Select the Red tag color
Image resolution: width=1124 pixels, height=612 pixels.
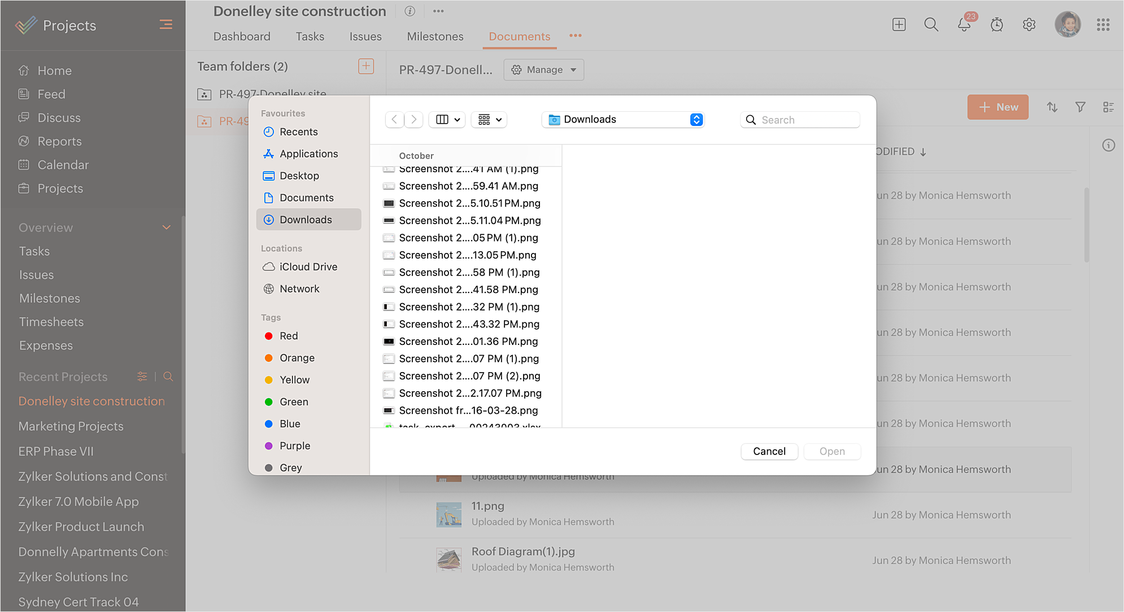coord(288,336)
